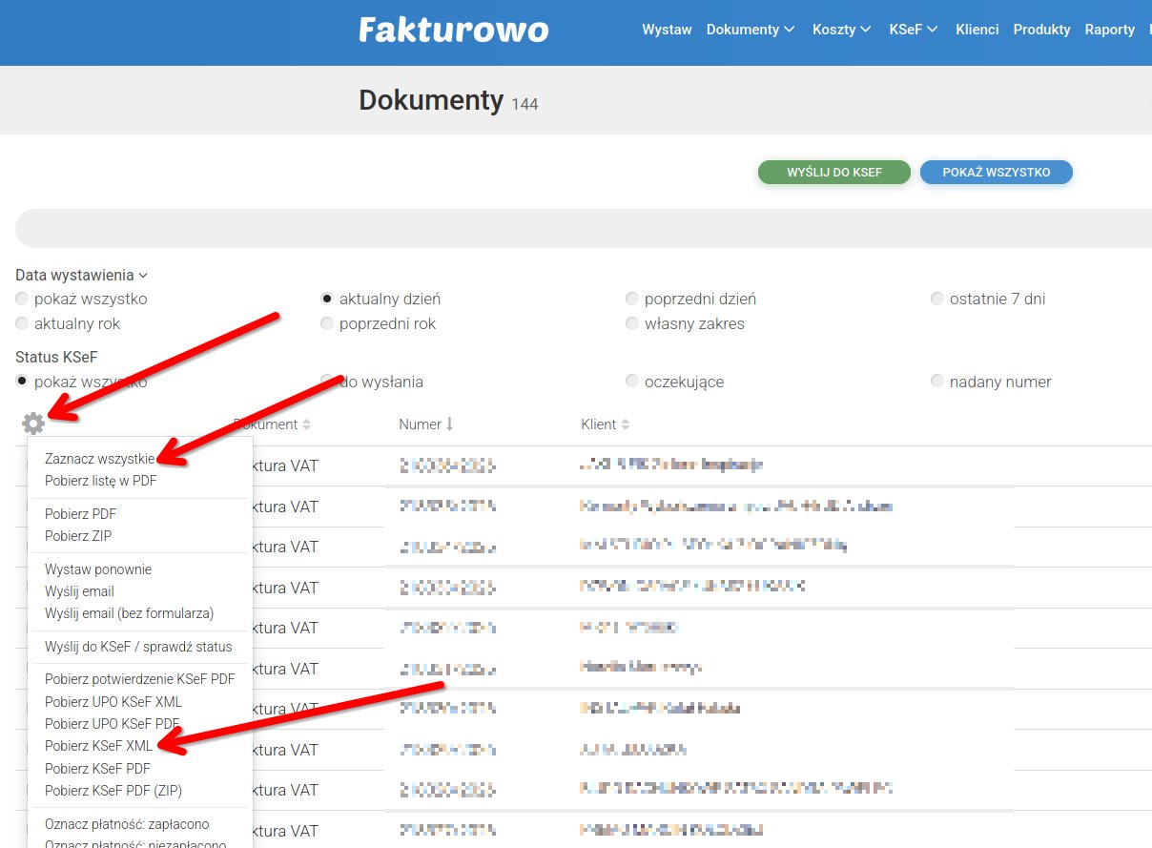The image size is (1152, 848).
Task: Expand the Dokumenty navigation dropdown
Action: tap(751, 30)
